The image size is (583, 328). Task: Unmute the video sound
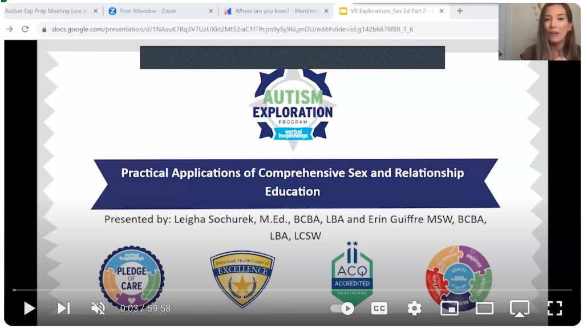pyautogui.click(x=98, y=308)
